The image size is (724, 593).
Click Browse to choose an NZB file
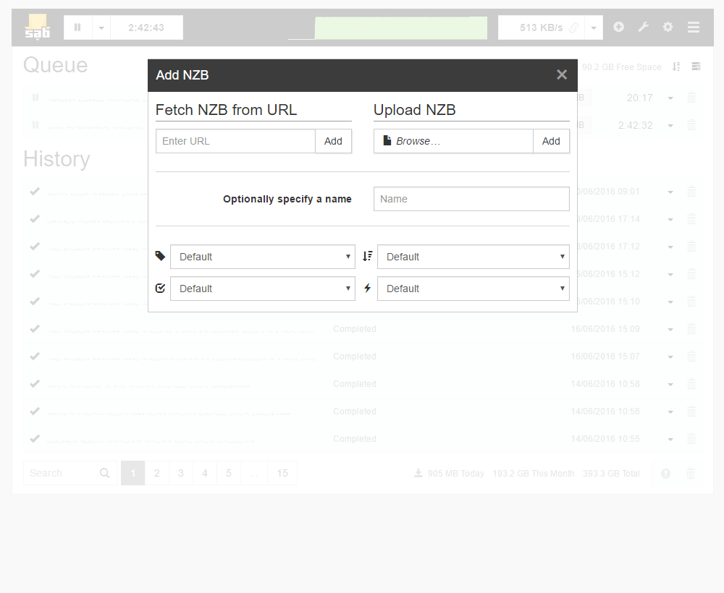[x=453, y=141]
